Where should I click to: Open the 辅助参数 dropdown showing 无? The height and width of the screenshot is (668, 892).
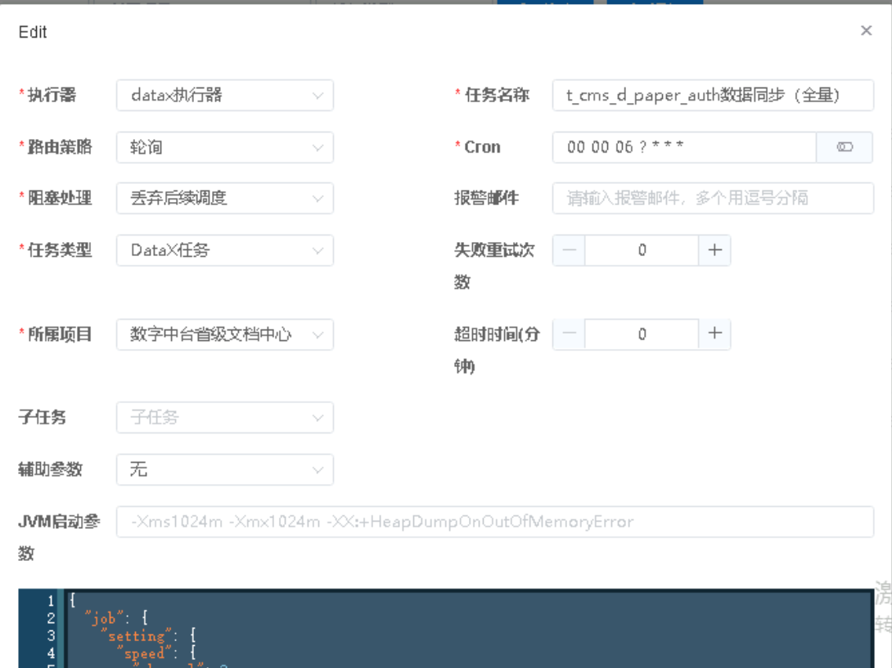[x=225, y=469]
